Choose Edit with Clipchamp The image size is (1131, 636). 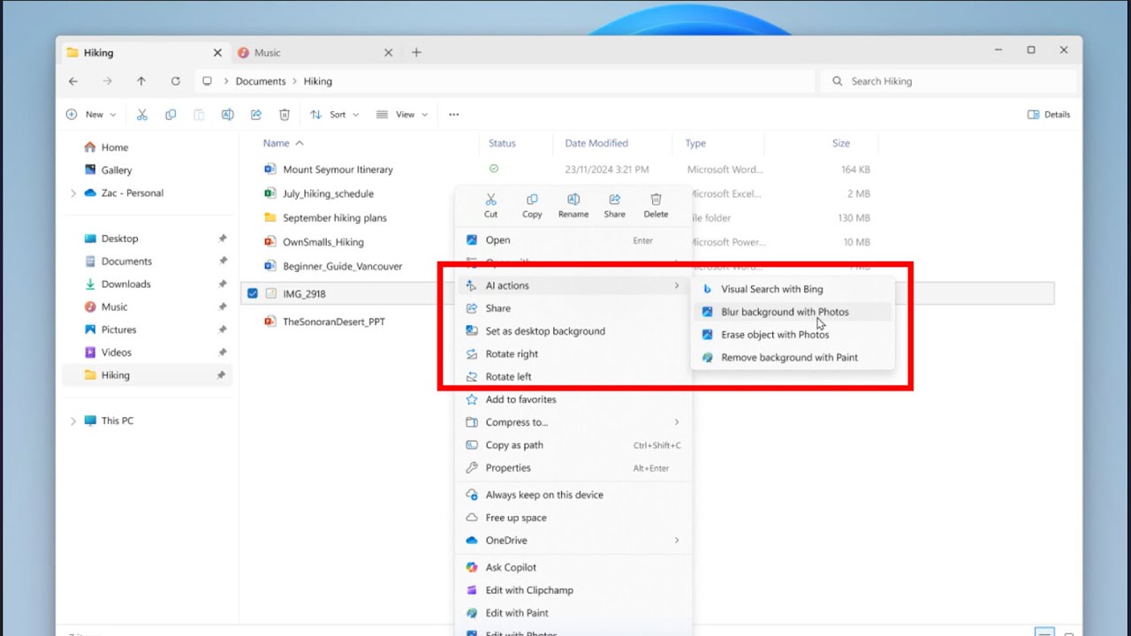tap(572, 590)
